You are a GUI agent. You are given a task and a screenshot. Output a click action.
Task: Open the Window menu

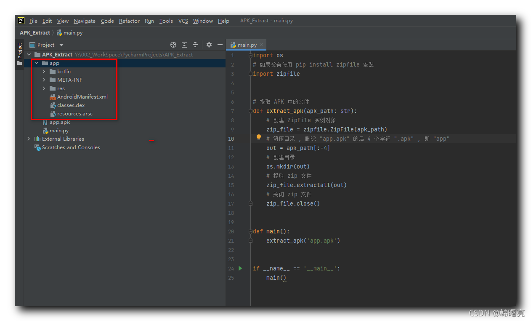(x=203, y=21)
